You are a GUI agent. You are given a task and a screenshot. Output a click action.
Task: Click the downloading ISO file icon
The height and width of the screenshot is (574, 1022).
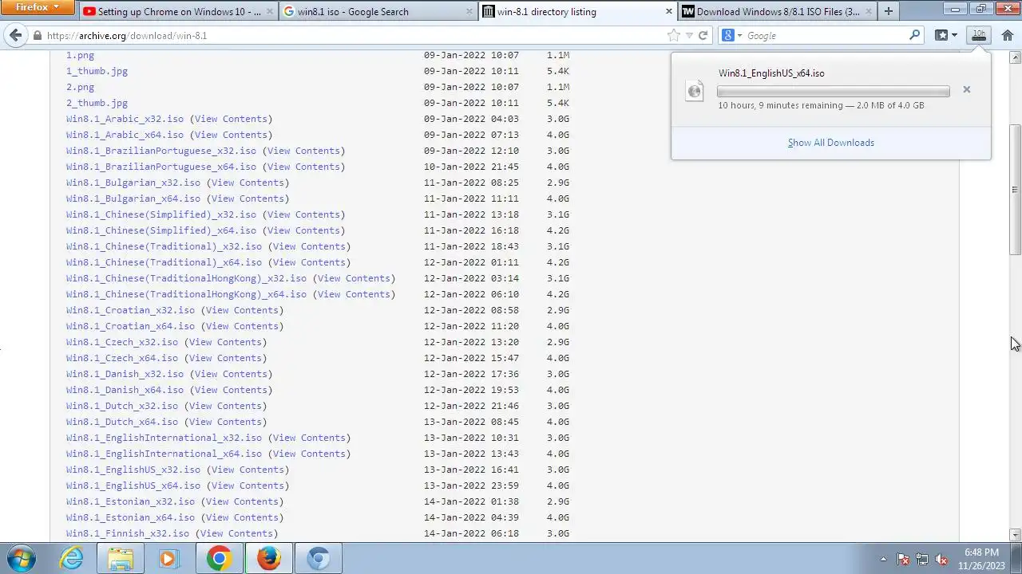(x=695, y=90)
